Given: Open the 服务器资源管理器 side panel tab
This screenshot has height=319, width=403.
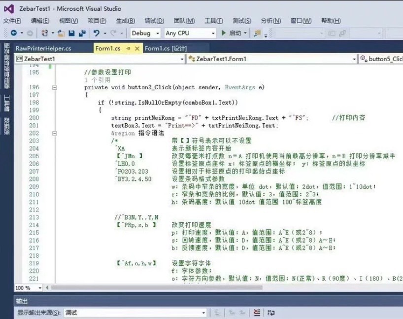Looking at the screenshot, I should (6, 66).
